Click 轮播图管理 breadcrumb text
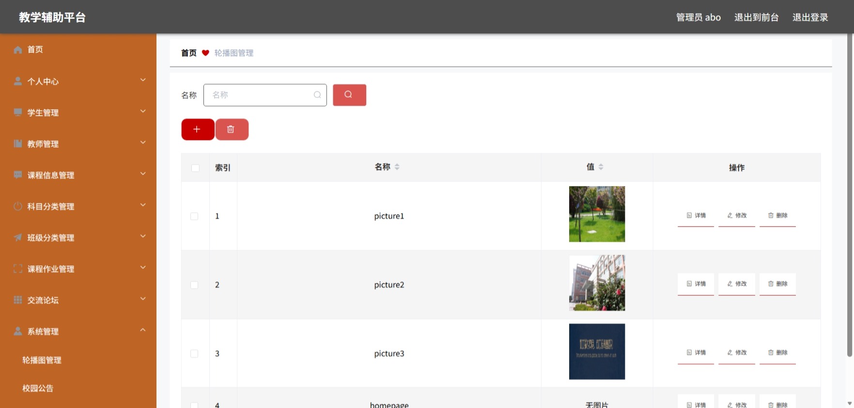 (234, 53)
